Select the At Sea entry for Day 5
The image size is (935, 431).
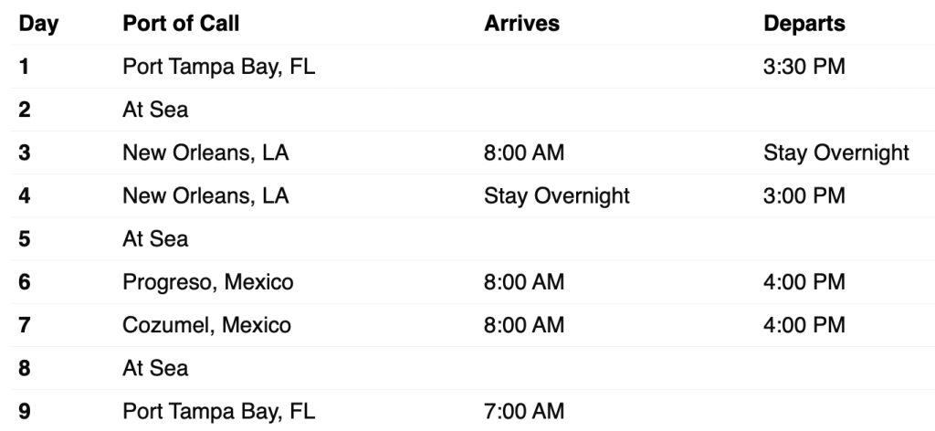pos(155,238)
